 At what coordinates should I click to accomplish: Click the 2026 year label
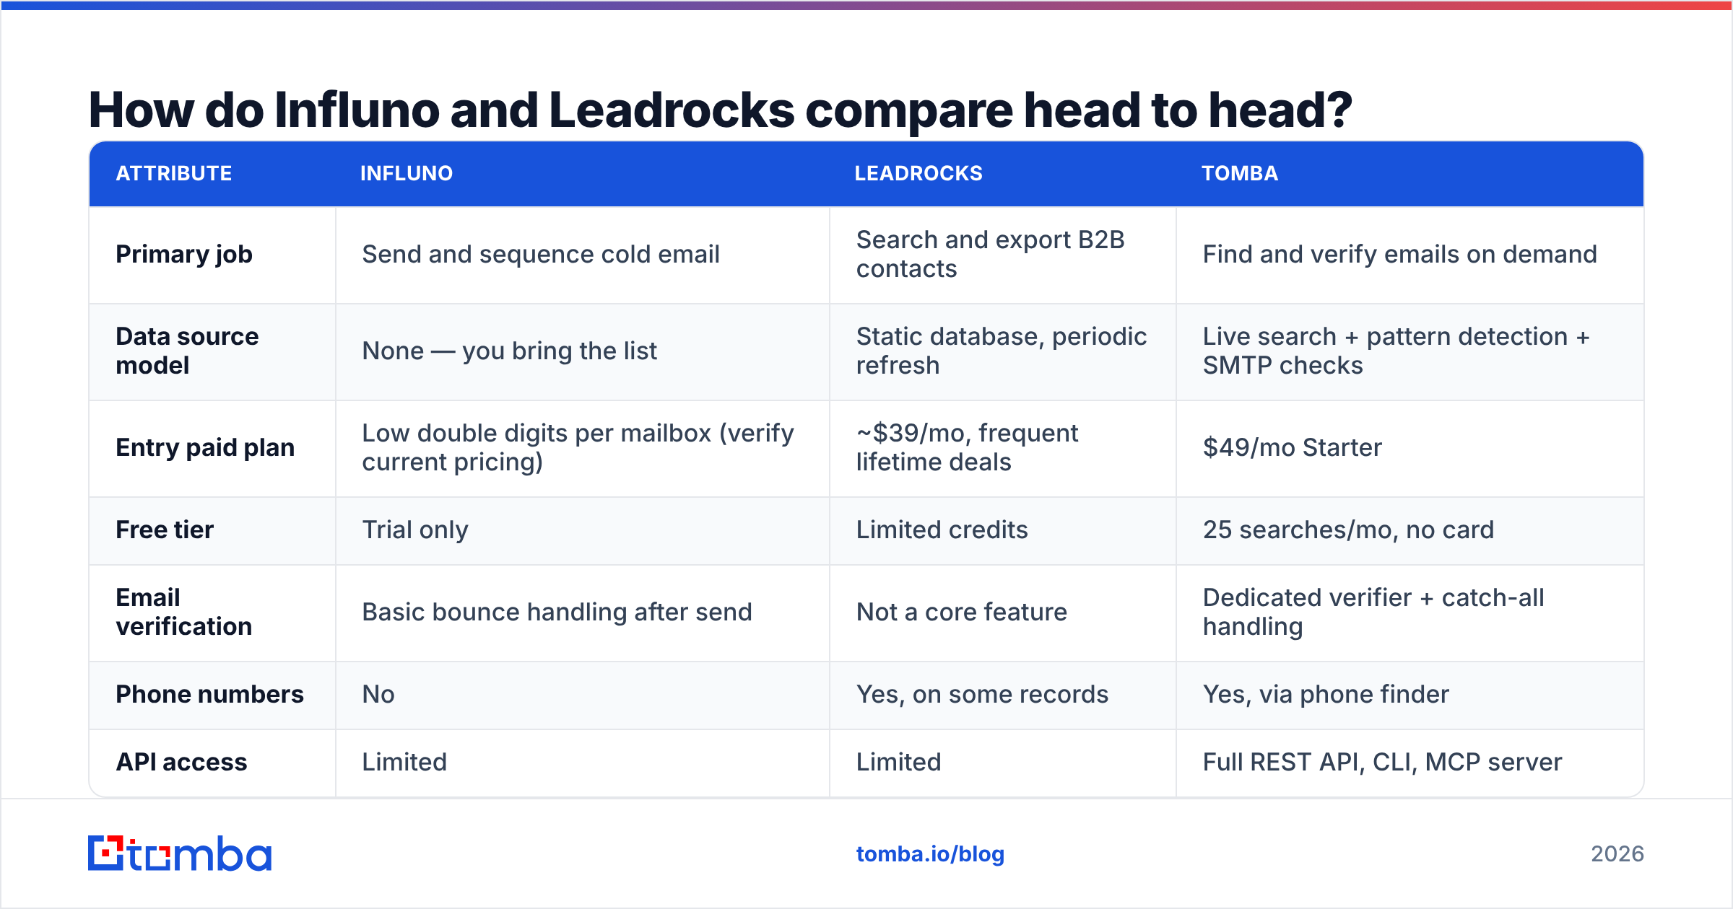pos(1617,854)
